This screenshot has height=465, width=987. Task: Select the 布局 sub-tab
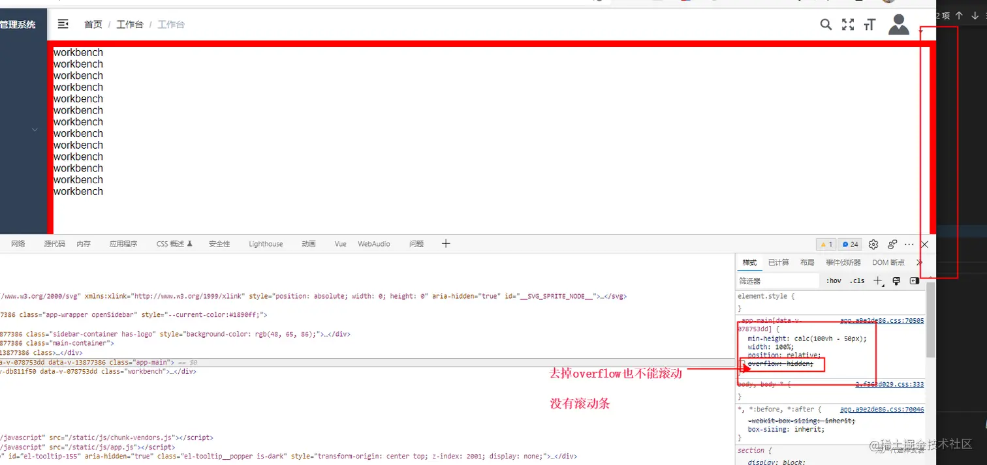807,262
